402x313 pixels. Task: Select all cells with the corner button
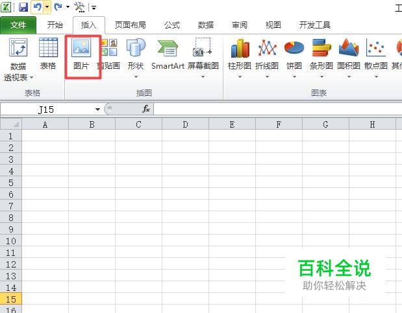11,124
